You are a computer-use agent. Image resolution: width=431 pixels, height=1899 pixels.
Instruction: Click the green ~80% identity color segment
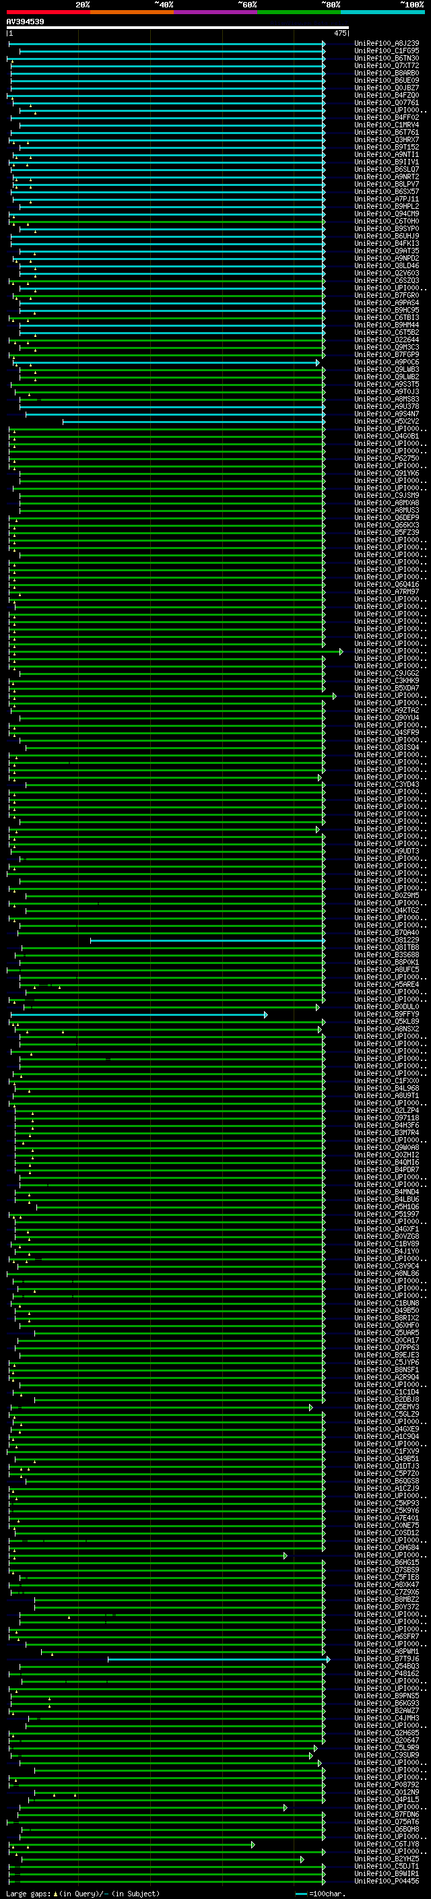[299, 12]
